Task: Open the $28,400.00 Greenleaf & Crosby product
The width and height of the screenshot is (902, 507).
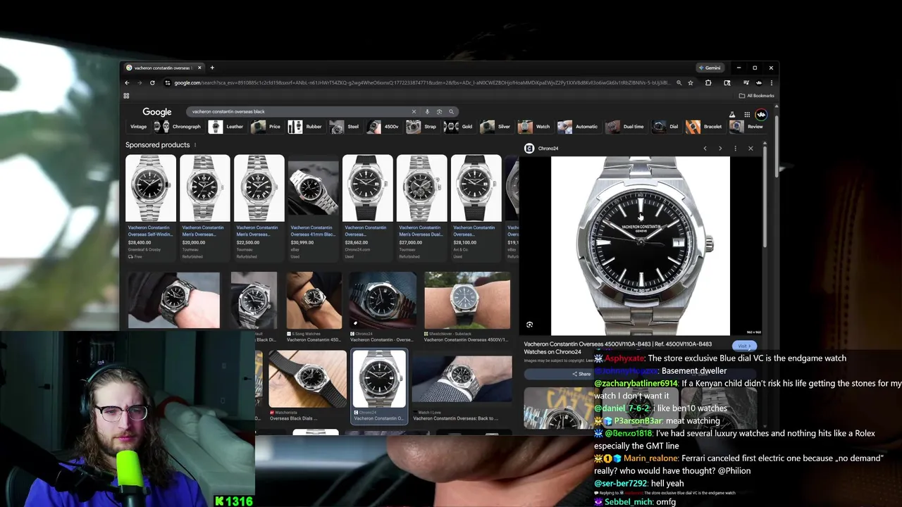Action: coord(151,207)
